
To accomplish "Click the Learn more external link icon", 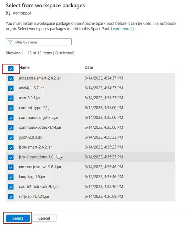I will pyautogui.click(x=133, y=29).
